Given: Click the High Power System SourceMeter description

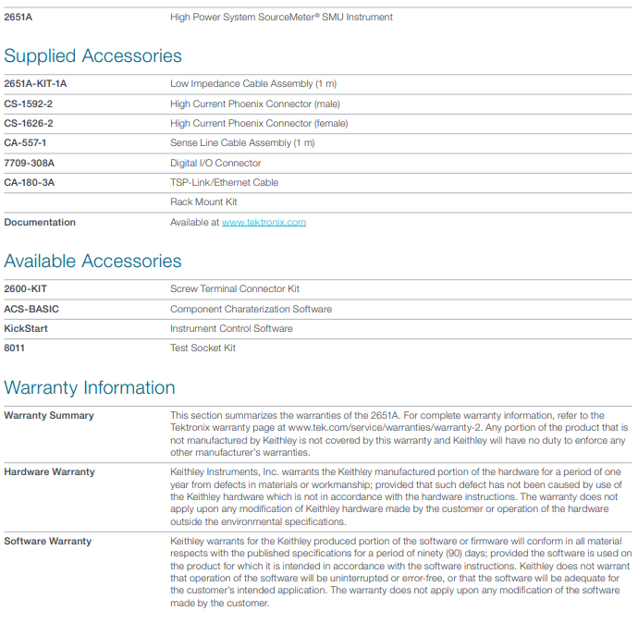Looking at the screenshot, I should point(281,17).
